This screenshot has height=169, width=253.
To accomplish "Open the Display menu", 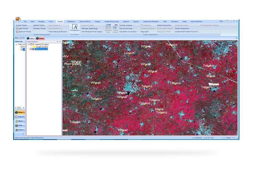I will tap(41, 22).
